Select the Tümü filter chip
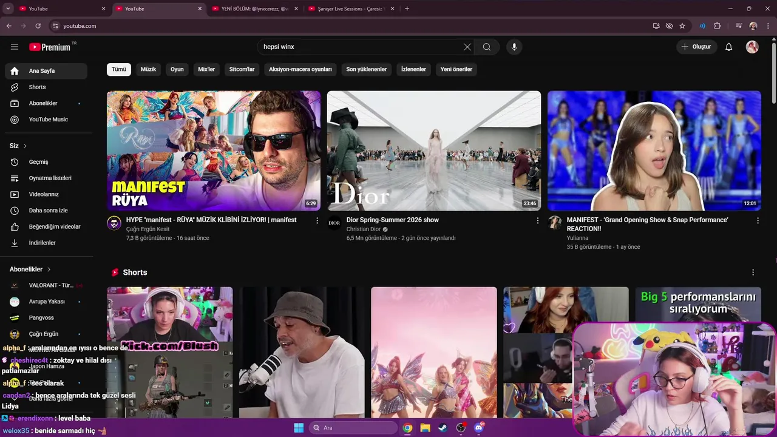The image size is (777, 437). [119, 69]
